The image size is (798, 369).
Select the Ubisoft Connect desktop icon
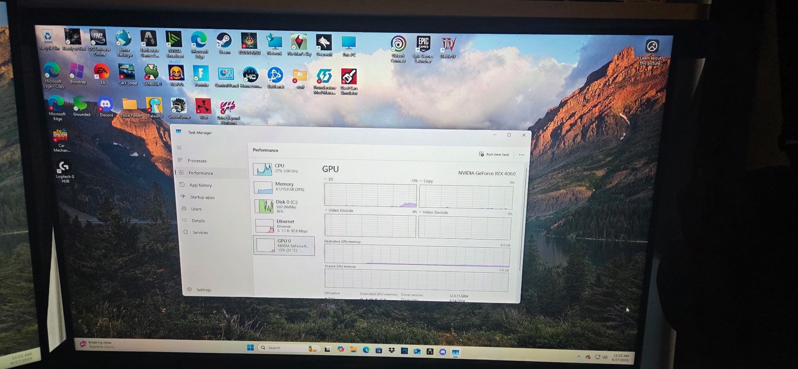point(398,49)
